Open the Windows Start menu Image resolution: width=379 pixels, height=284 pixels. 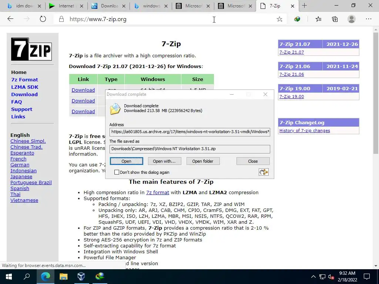point(9,277)
